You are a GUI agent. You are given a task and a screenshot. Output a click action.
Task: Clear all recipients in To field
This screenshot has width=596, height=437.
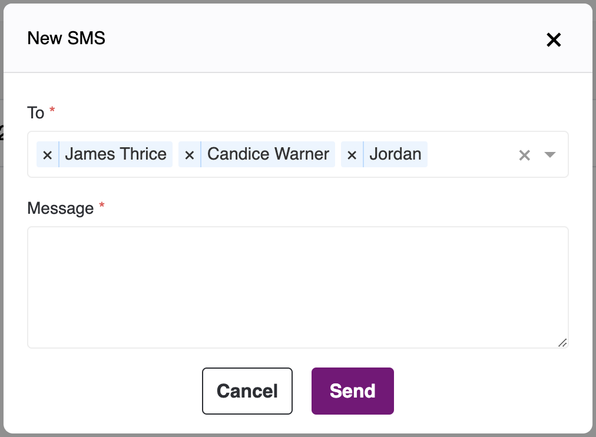click(524, 155)
